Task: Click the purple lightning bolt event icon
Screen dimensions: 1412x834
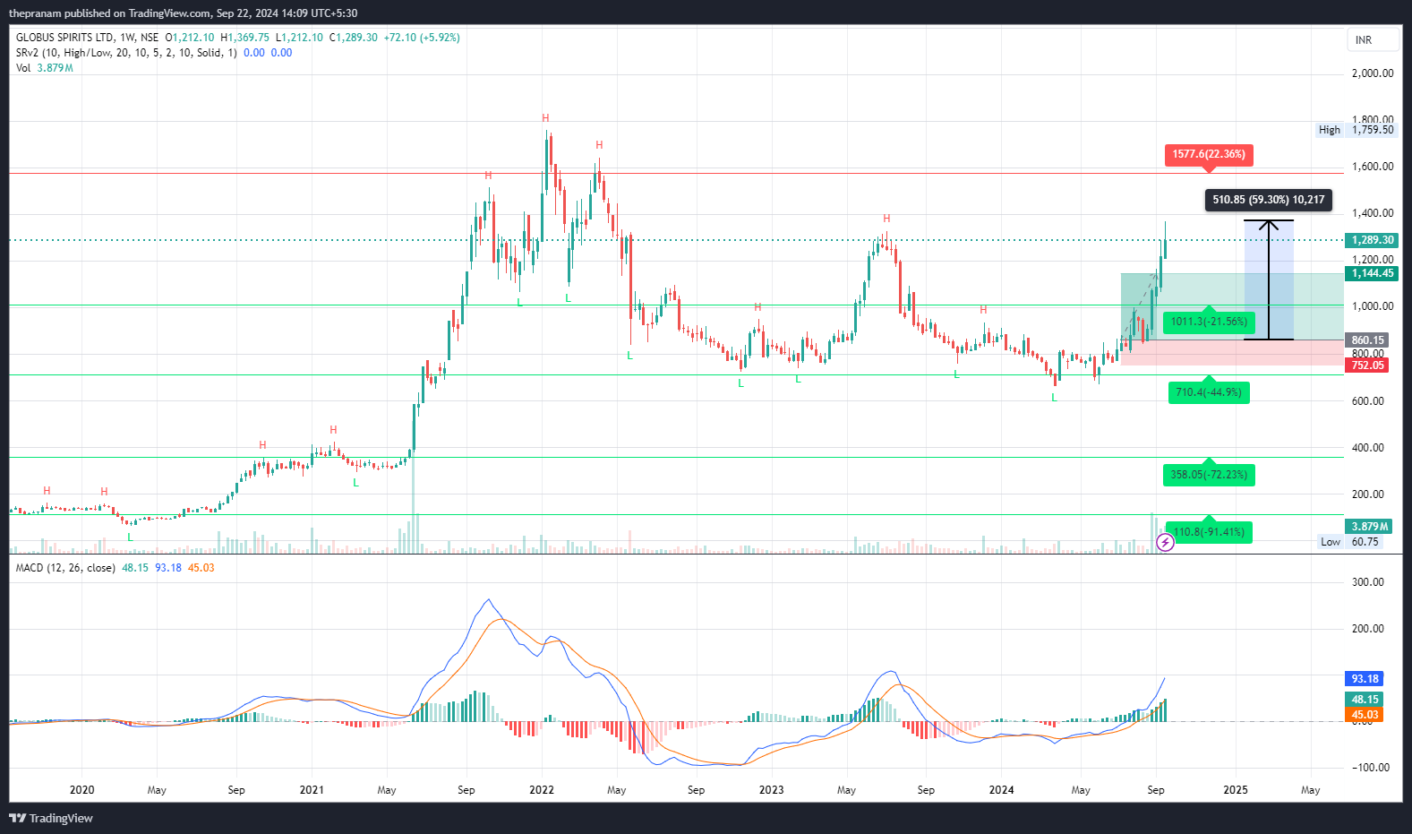Action: click(x=1165, y=542)
